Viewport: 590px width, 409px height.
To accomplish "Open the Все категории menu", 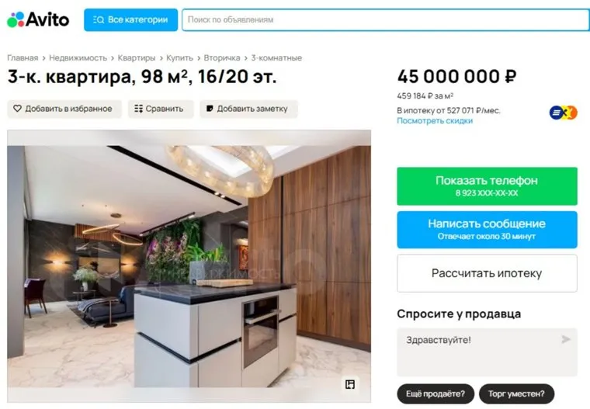I will [x=130, y=20].
